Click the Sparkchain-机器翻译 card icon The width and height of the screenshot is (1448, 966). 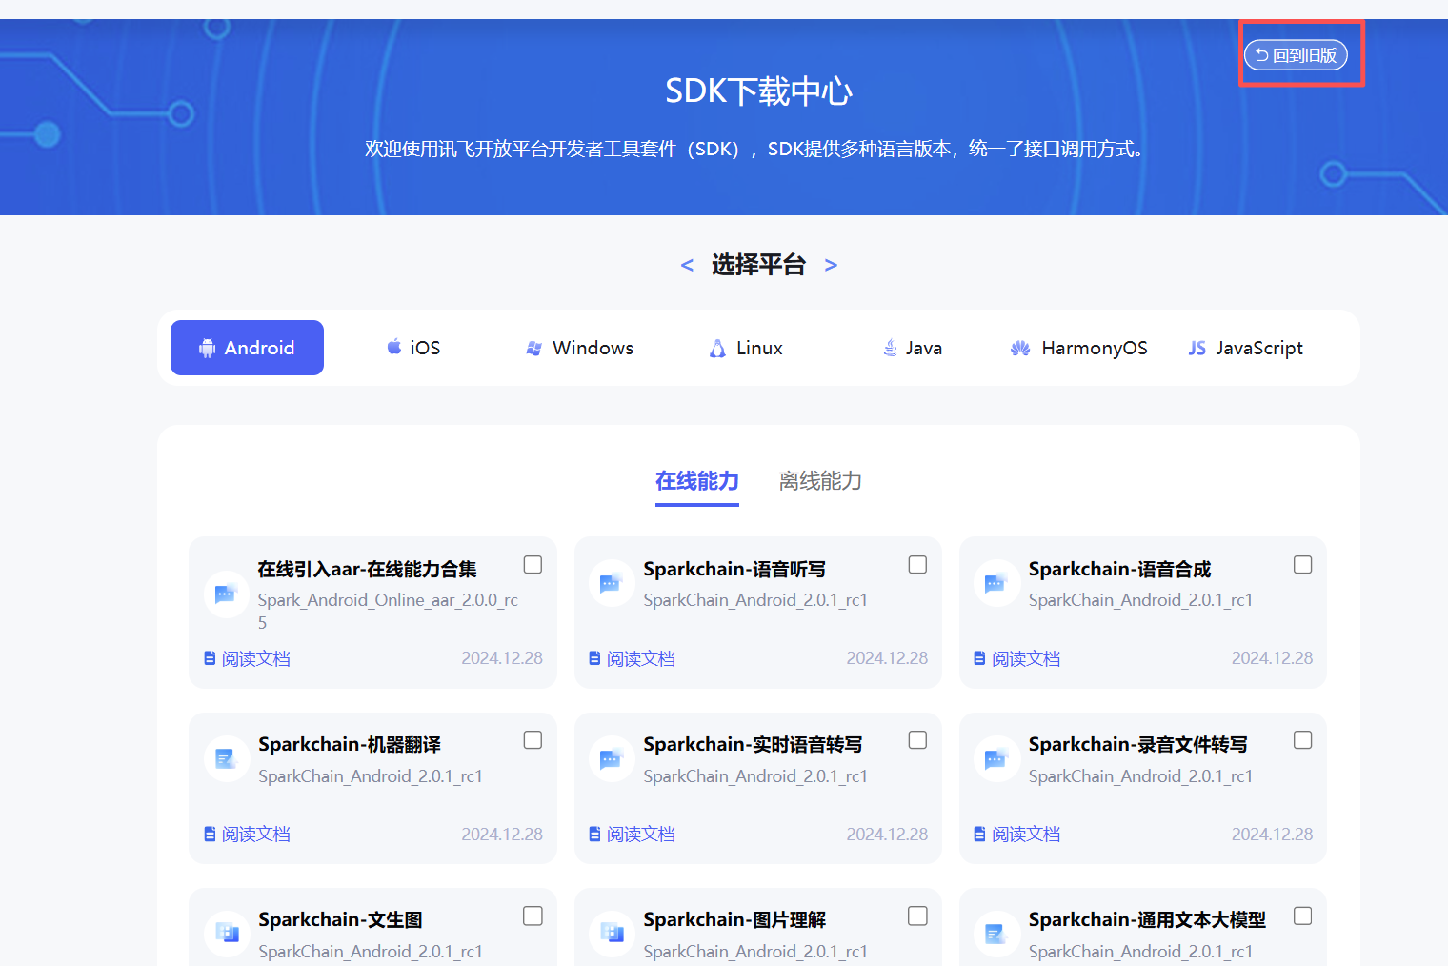227,759
